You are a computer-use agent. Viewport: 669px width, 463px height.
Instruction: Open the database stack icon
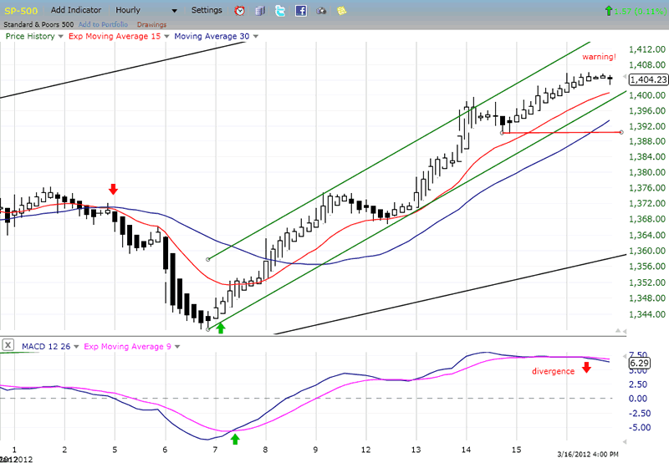point(260,11)
